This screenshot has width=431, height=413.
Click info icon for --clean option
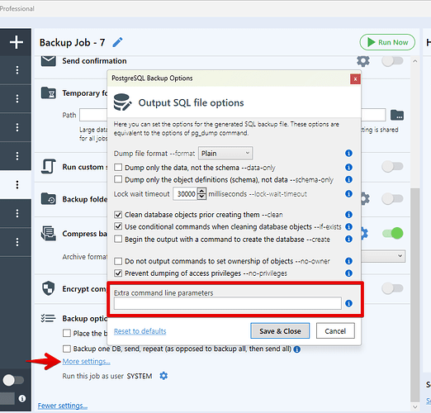(x=348, y=214)
